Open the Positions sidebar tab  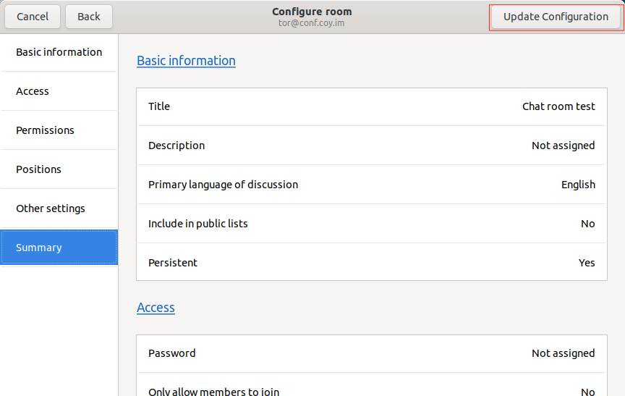59,169
